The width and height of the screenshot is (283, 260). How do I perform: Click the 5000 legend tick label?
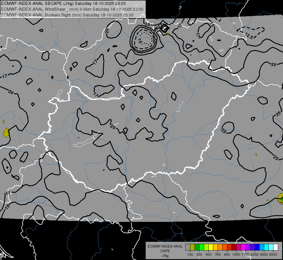pos(273,255)
